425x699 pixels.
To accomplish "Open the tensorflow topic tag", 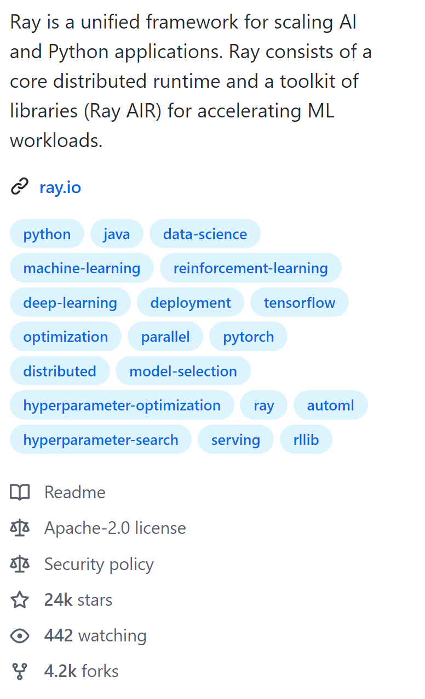I will coord(299,303).
